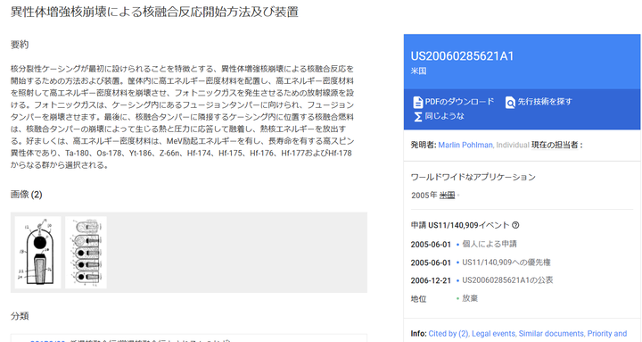Click the 画像 (2) heading

pos(26,195)
